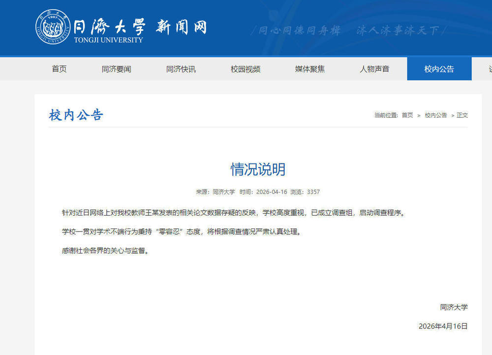Open the 首页 navigation item
The width and height of the screenshot is (492, 355).
[59, 69]
